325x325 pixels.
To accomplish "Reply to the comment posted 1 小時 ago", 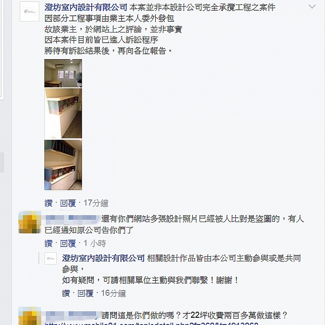I will [68, 243].
